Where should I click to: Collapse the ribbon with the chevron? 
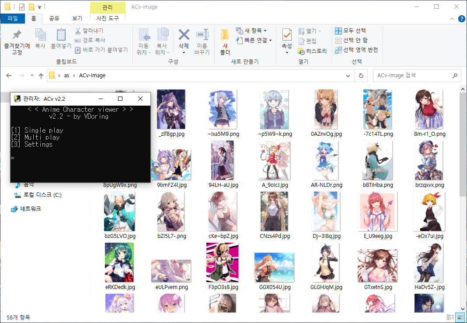point(452,19)
